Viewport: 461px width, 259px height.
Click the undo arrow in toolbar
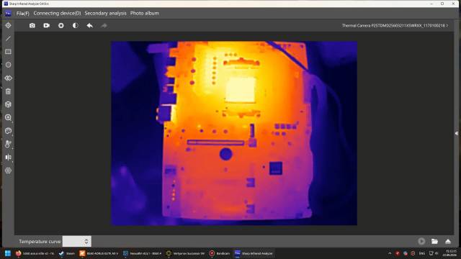[x=89, y=26]
